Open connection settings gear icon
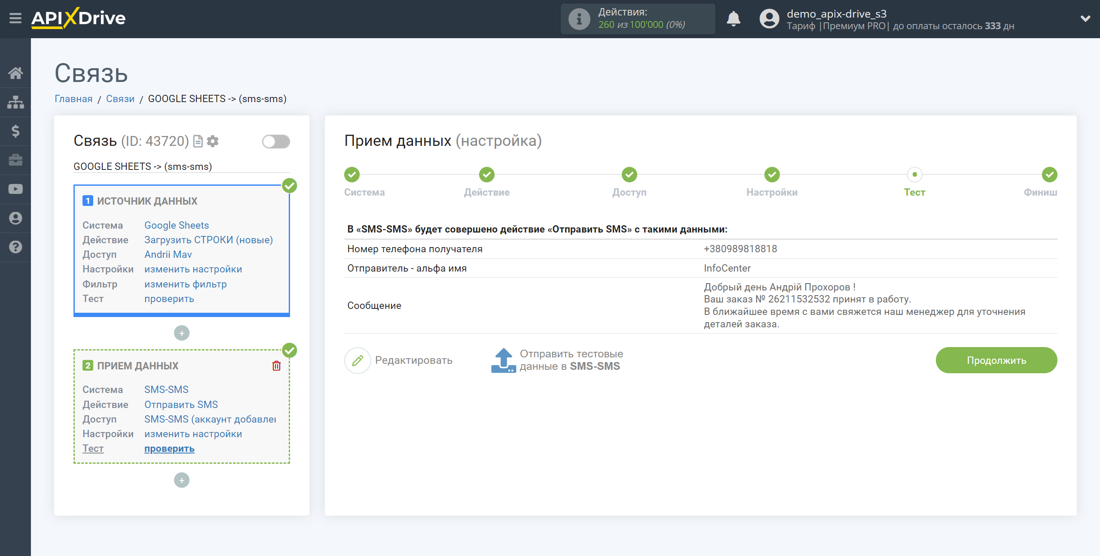Viewport: 1100px width, 556px height. [213, 141]
